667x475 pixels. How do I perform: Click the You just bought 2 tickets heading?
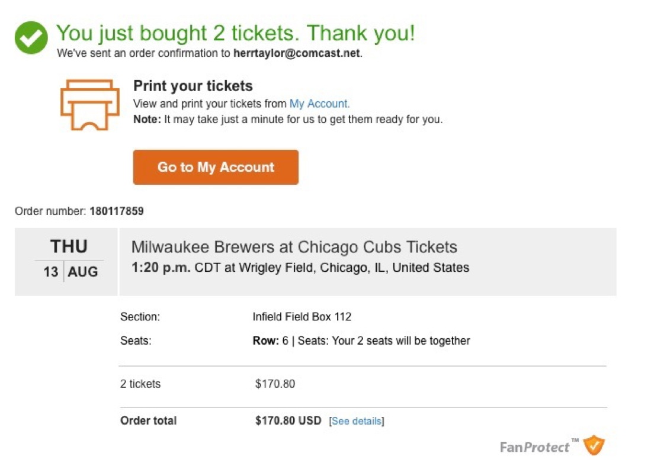click(x=235, y=33)
